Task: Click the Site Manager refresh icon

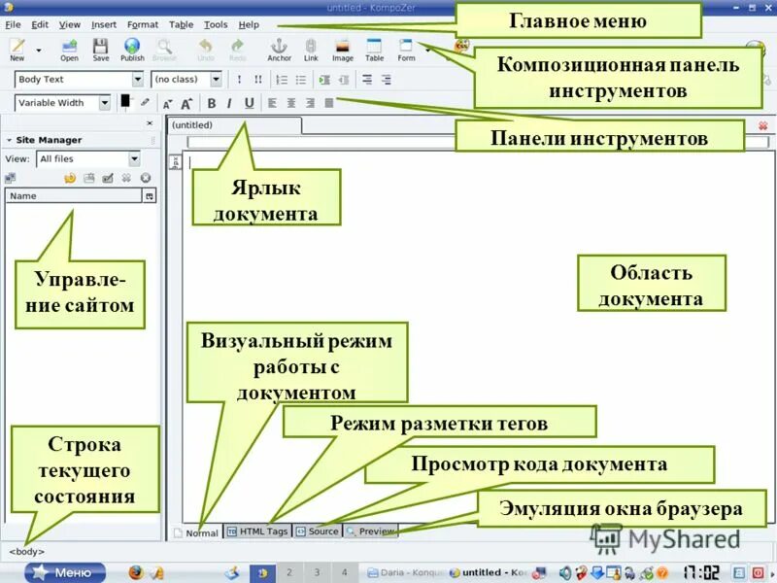Action: [x=70, y=178]
